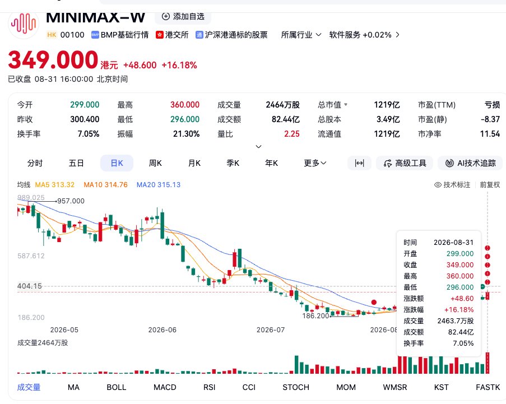Select the 日K tab

tap(117, 163)
